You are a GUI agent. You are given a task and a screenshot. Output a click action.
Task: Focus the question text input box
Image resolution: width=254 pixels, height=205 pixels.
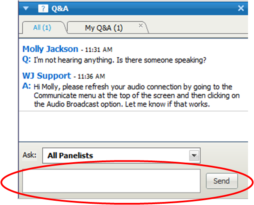point(112,181)
